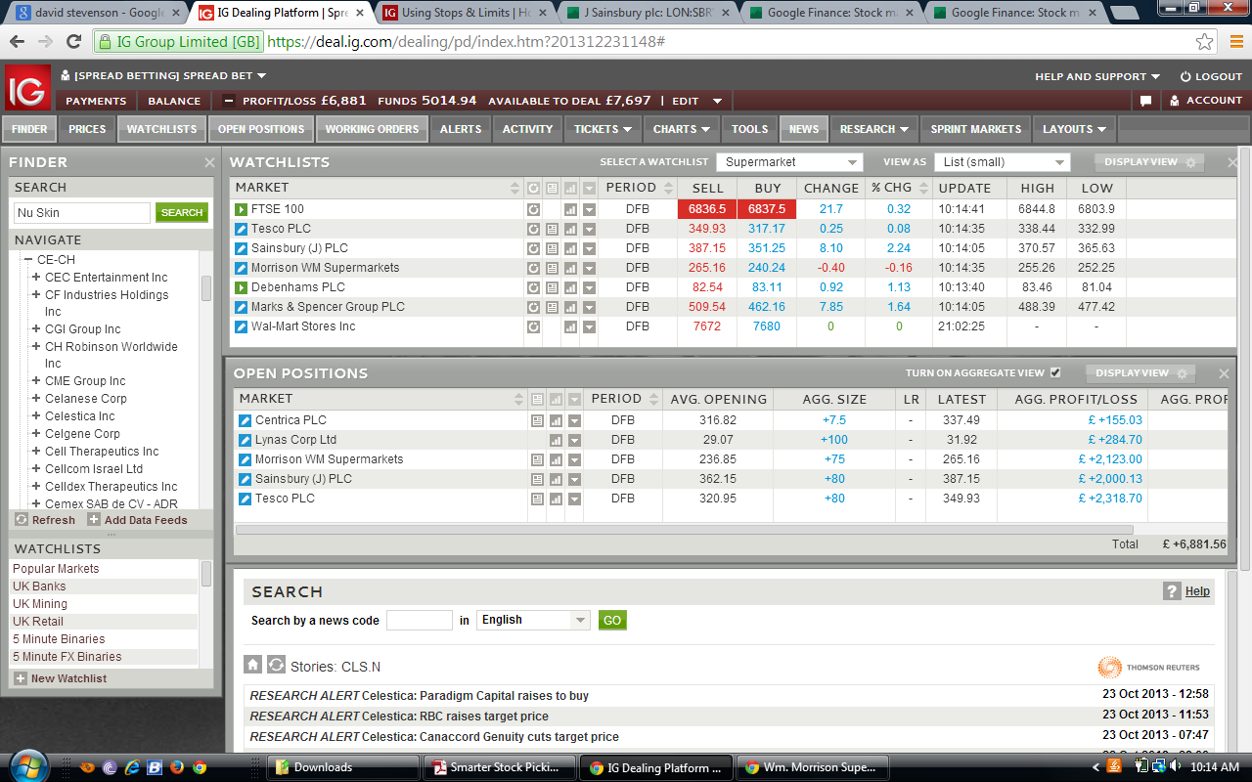Click news icon for Morrison WM Supermarkets in watchlist
This screenshot has width=1252, height=782.
552,268
